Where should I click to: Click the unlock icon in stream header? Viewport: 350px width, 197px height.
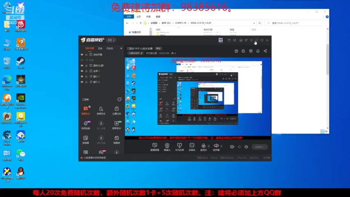(x=243, y=51)
